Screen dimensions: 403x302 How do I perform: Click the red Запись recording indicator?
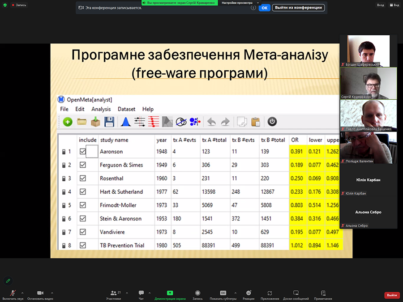[x=19, y=5]
